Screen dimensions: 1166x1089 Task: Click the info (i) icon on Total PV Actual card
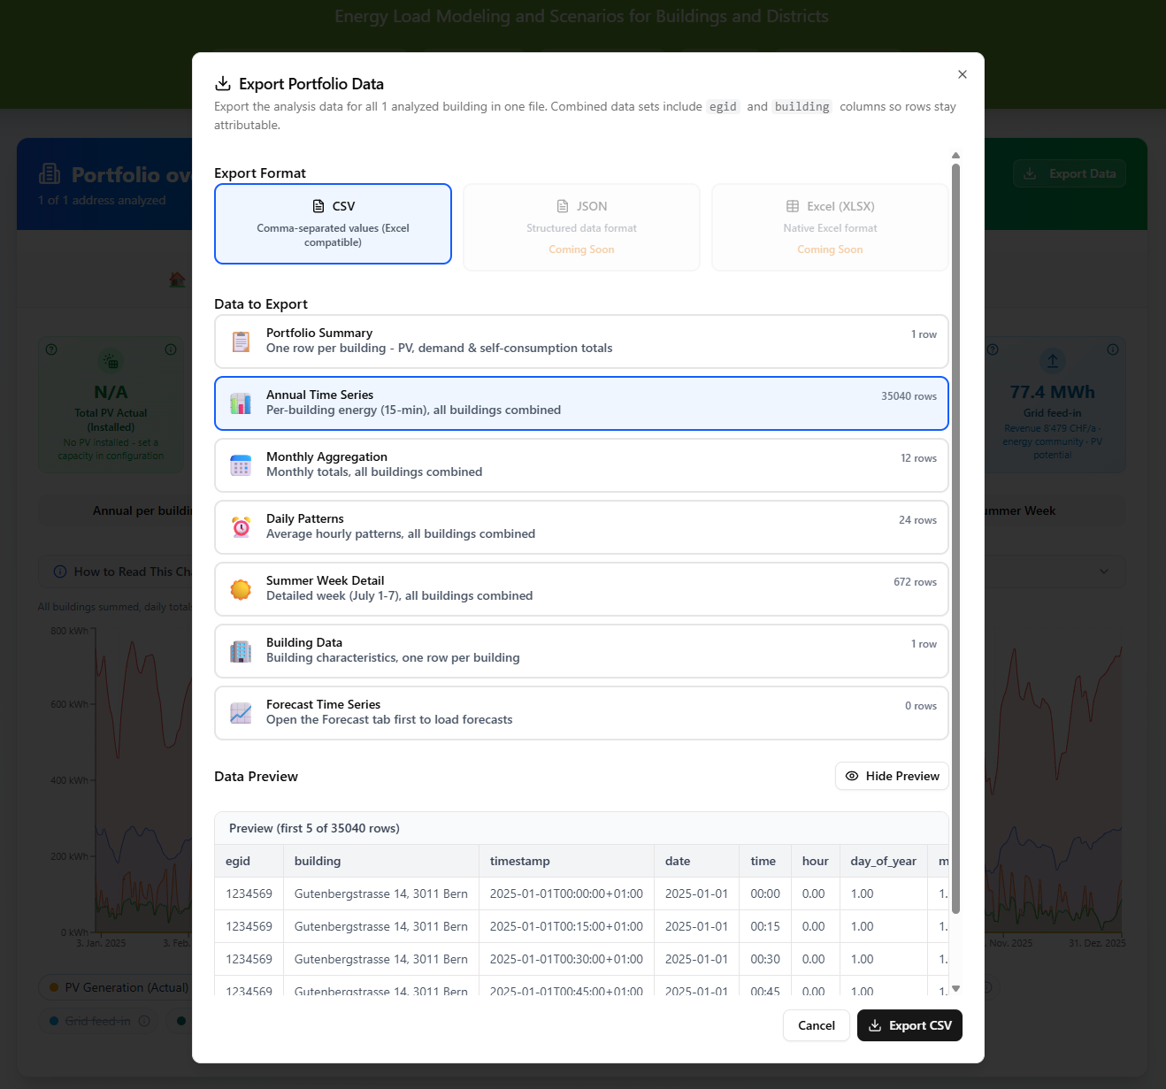tap(171, 349)
